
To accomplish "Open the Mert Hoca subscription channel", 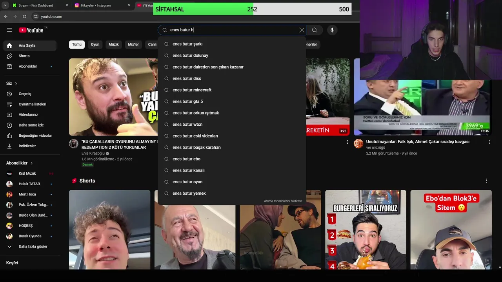I will tap(30, 194).
